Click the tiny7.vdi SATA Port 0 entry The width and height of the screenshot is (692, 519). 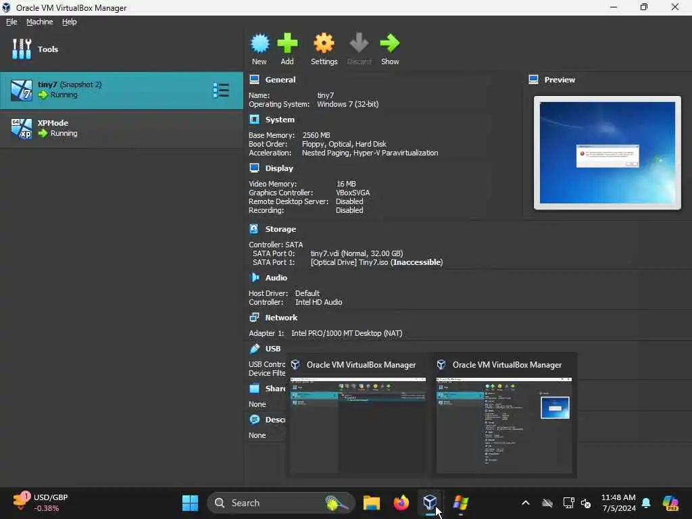[x=357, y=253]
